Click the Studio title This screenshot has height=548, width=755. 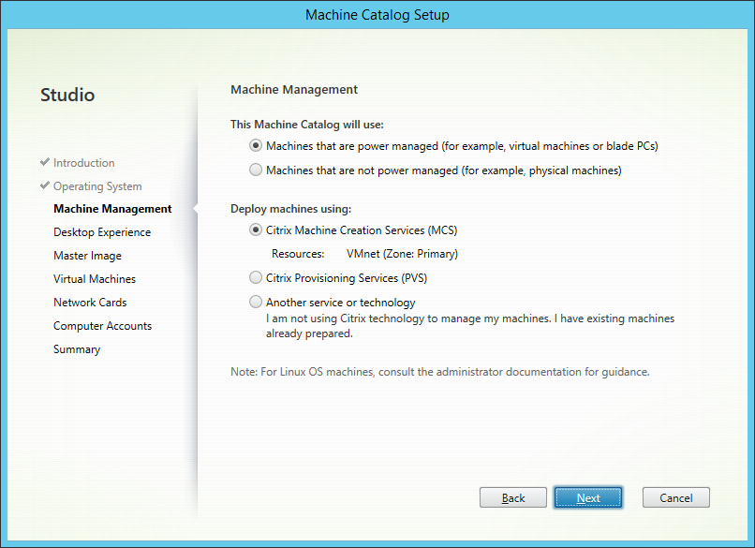pos(67,95)
